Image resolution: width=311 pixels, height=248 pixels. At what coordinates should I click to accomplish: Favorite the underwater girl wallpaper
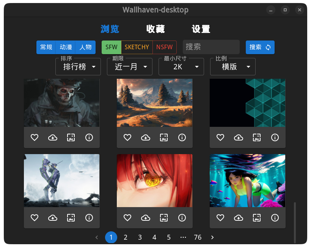point(220,218)
